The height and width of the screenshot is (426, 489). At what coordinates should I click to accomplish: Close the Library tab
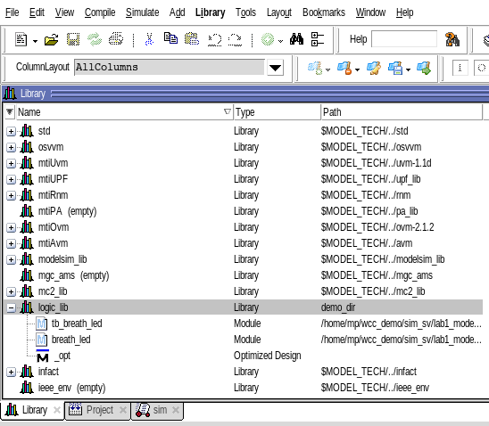(x=57, y=410)
